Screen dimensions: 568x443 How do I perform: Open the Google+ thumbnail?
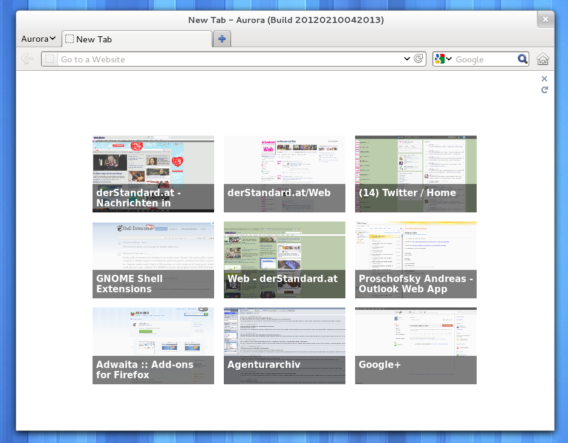point(416,346)
